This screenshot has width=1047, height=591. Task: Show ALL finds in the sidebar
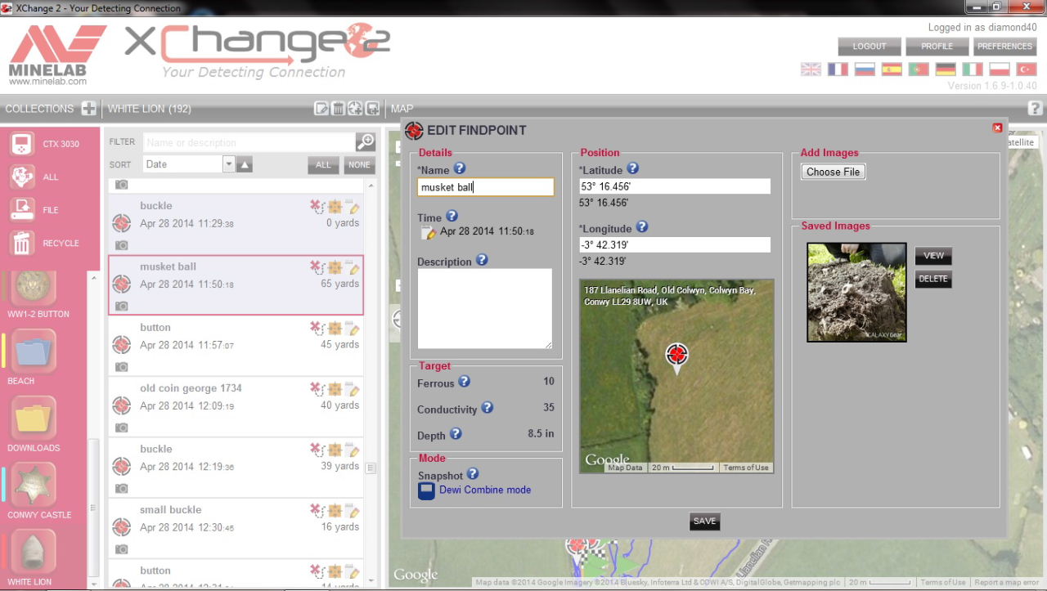22,177
